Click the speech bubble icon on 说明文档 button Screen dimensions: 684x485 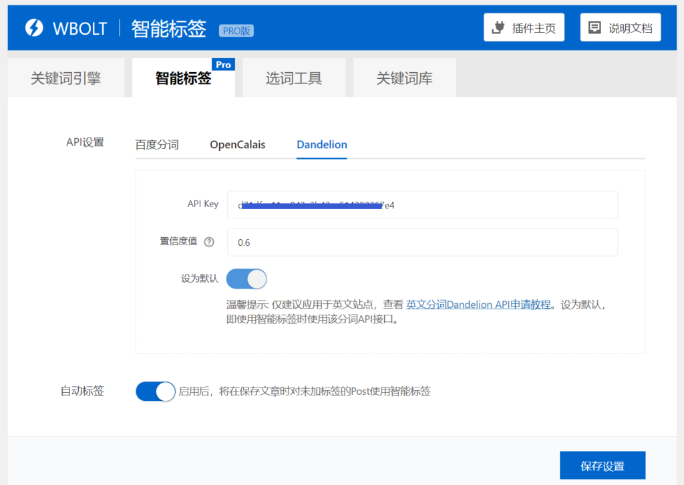pyautogui.click(x=594, y=27)
